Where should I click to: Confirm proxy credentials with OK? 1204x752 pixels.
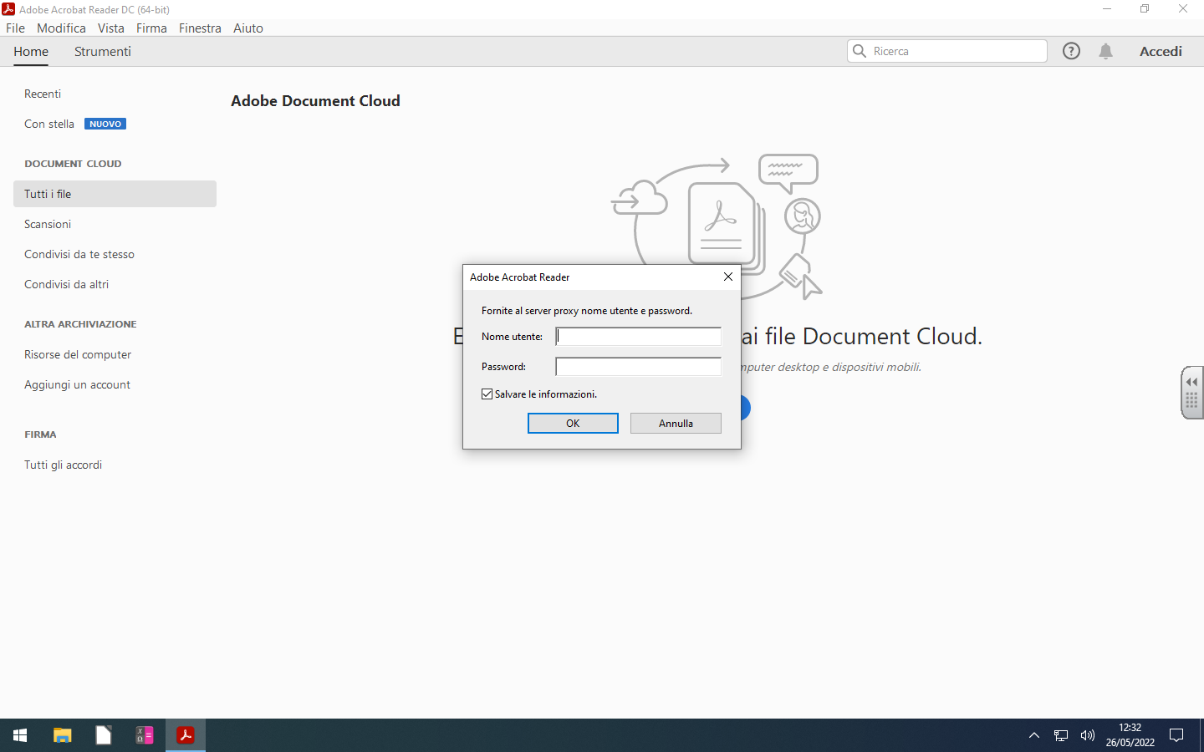tap(573, 423)
